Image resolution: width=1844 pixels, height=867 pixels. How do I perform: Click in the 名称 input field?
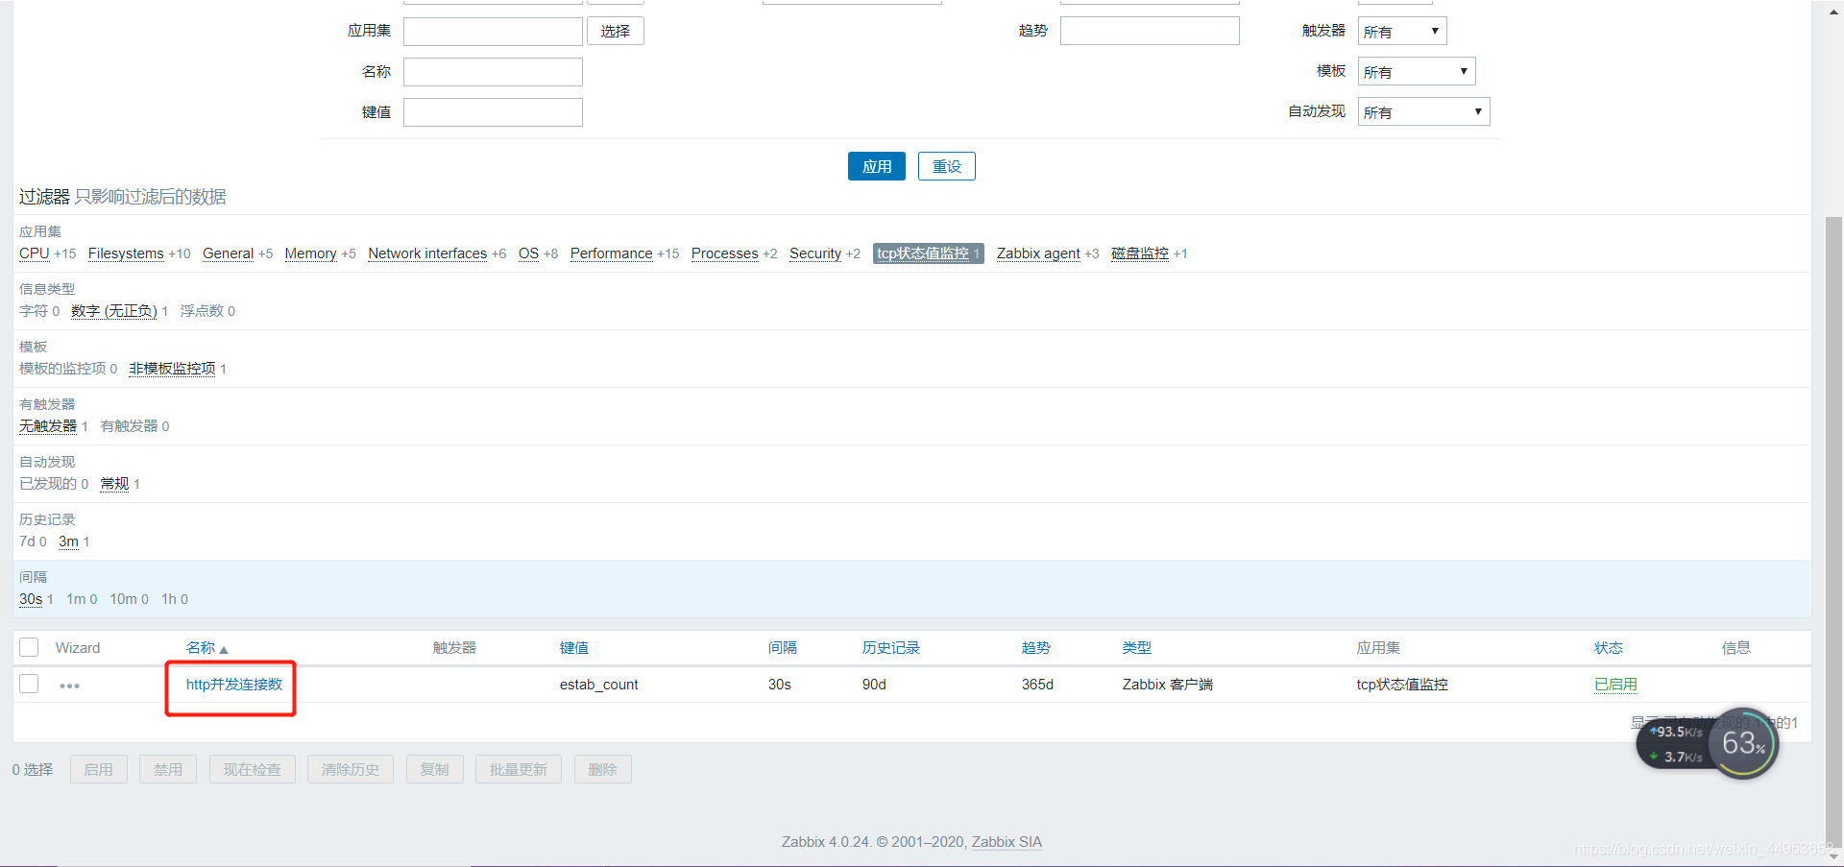[493, 72]
